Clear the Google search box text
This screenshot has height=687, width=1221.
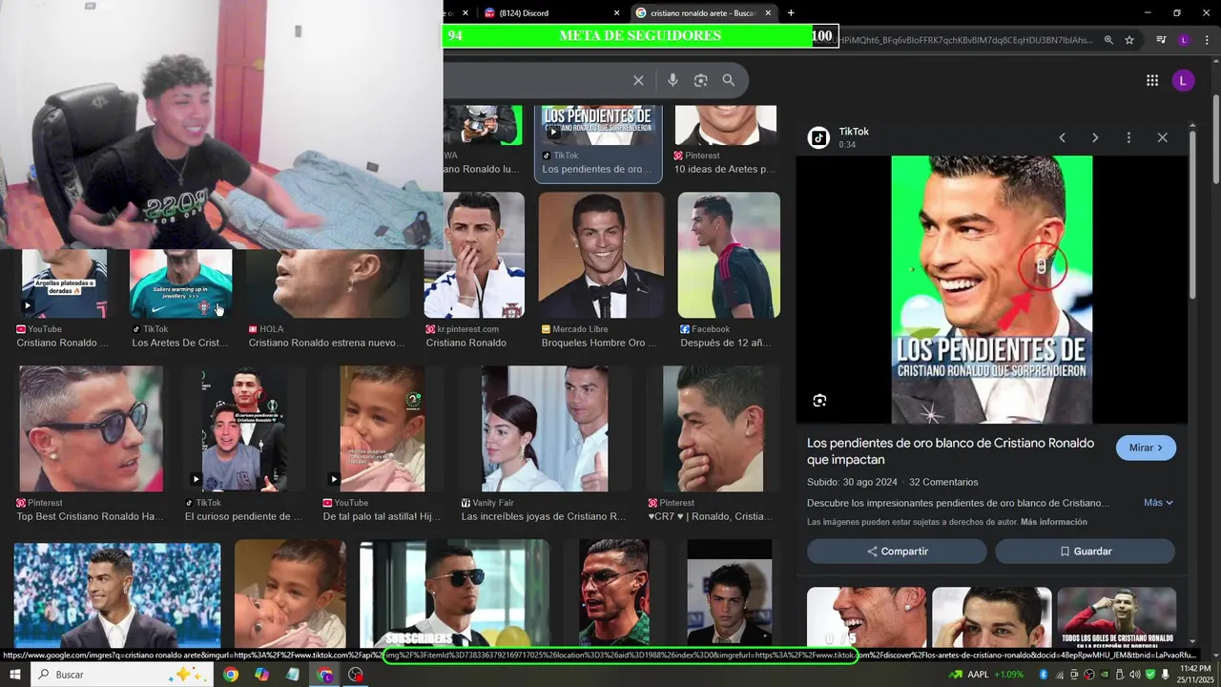[638, 80]
